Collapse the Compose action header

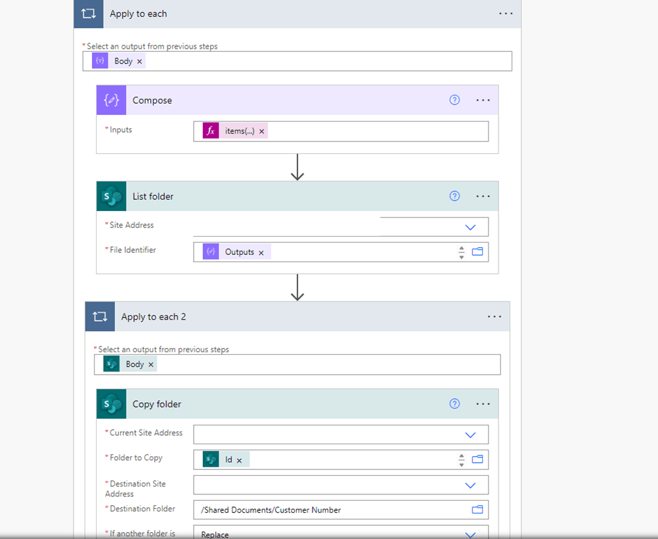297,100
